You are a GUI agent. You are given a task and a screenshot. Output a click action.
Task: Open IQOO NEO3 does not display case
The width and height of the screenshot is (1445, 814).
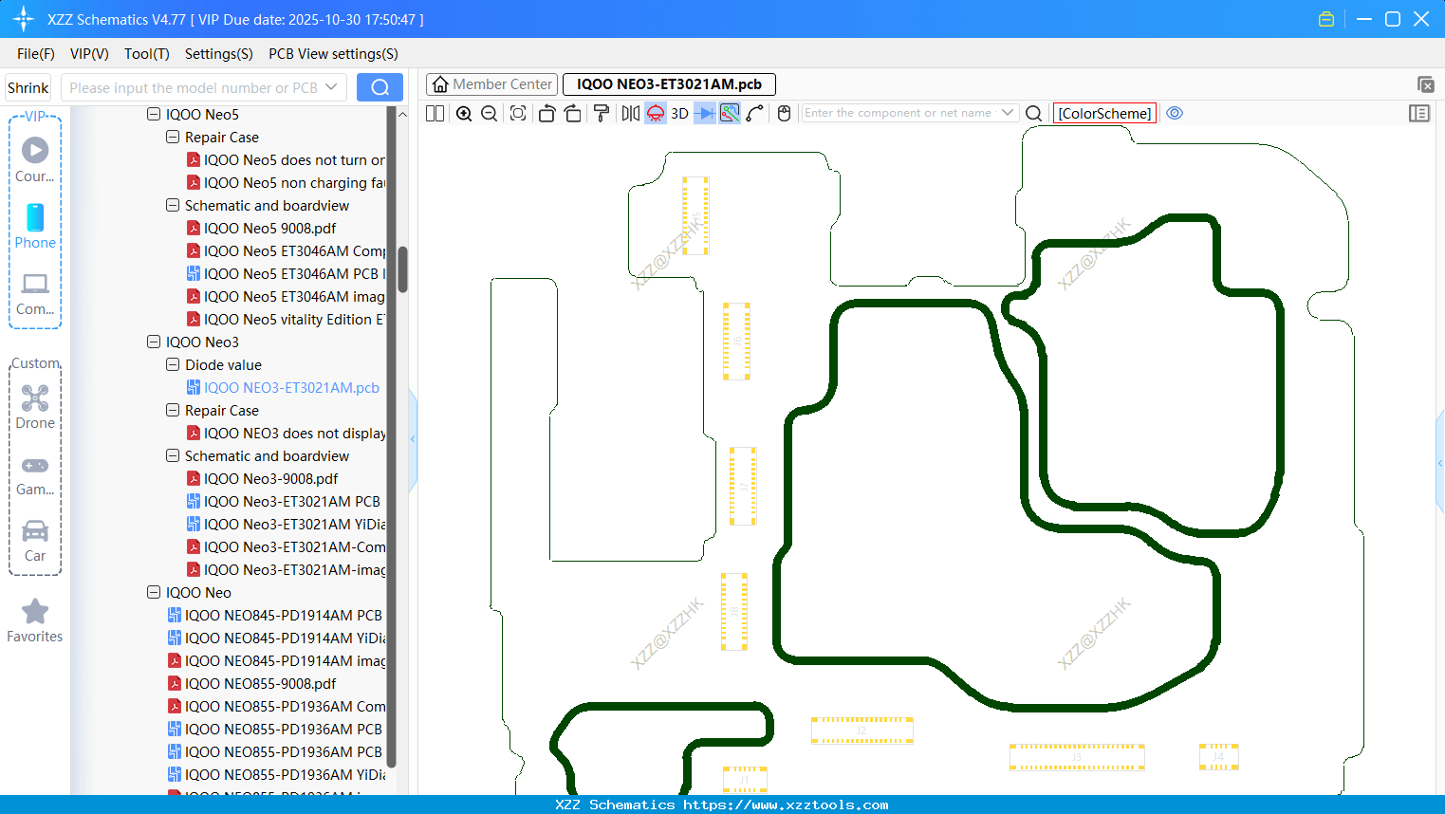(294, 434)
